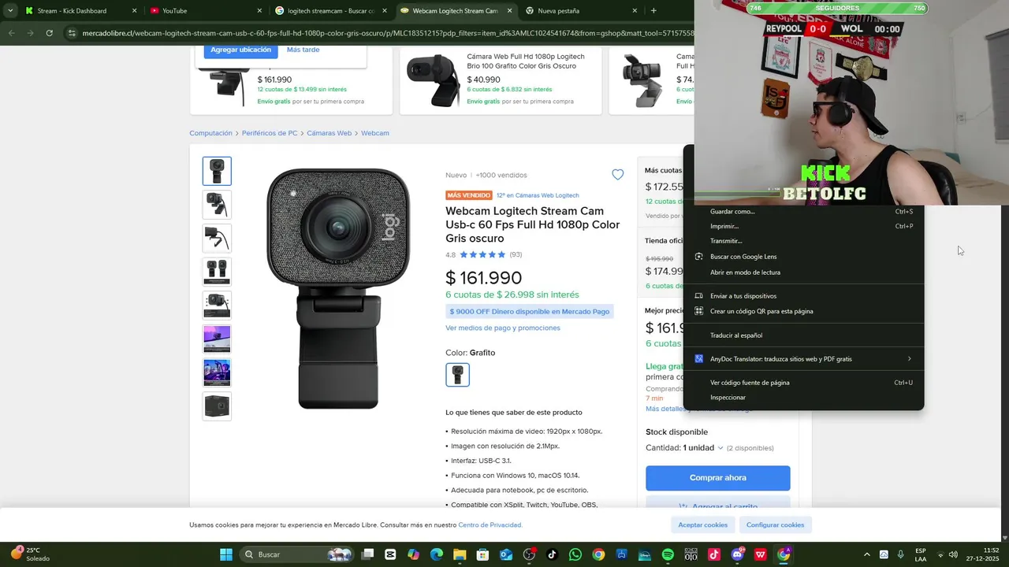The image size is (1009, 567).
Task: Open WhatsApp from the taskbar
Action: 575,554
